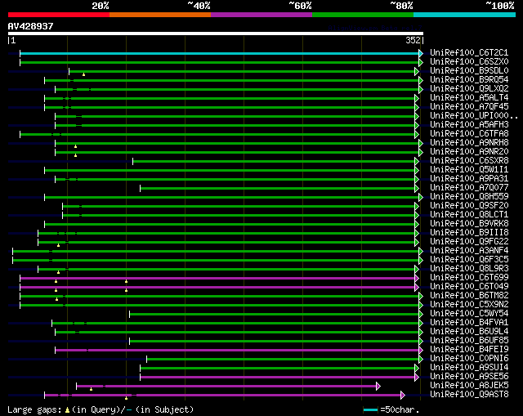Click the purple alignment bar for B4FEI9
The width and height of the screenshot is (523, 416).
click(x=237, y=350)
